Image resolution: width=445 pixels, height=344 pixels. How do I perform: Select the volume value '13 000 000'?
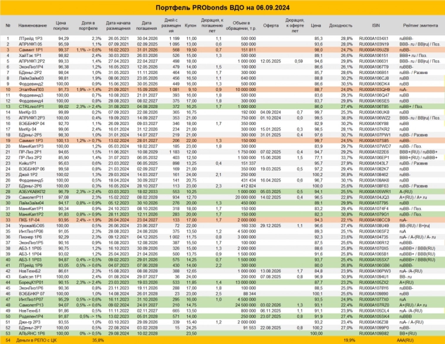click(x=245, y=282)
